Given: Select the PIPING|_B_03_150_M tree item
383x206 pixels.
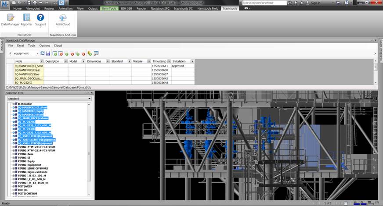Looking at the screenshot, I should click(x=32, y=175).
